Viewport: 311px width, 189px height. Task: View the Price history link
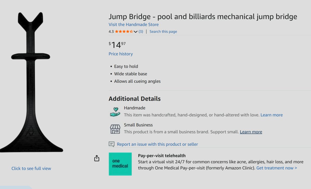(x=121, y=54)
